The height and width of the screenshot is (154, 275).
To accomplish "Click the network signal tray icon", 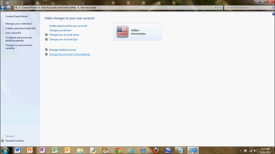I will pyautogui.click(x=251, y=151).
